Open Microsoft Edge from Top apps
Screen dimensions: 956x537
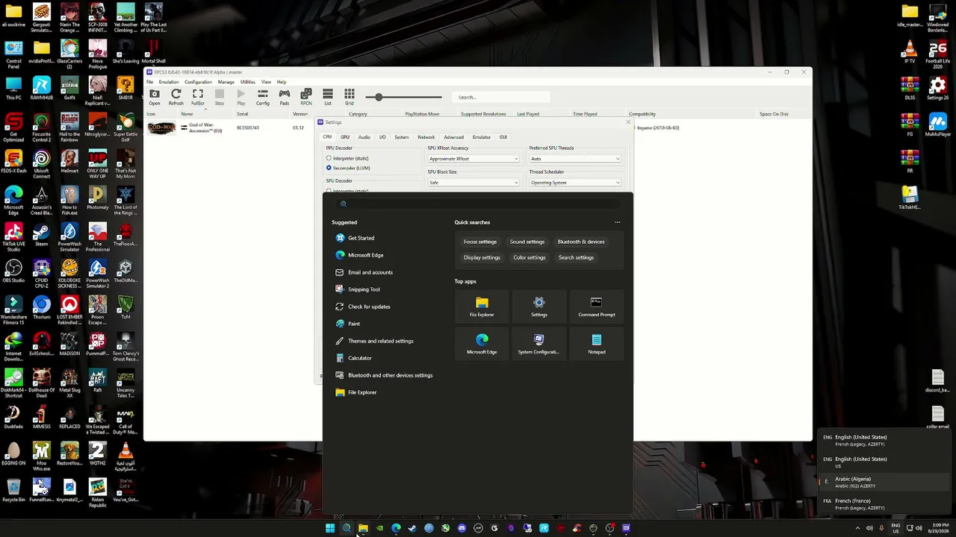pos(482,343)
